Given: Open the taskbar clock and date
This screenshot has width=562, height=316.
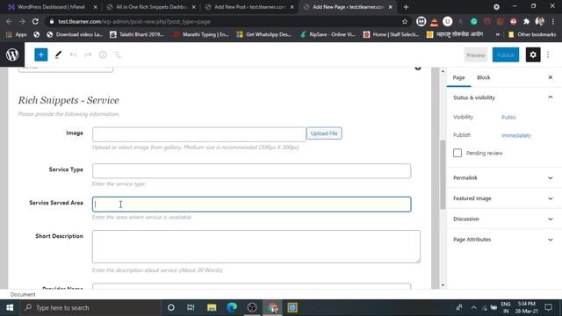Looking at the screenshot, I should [x=527, y=307].
